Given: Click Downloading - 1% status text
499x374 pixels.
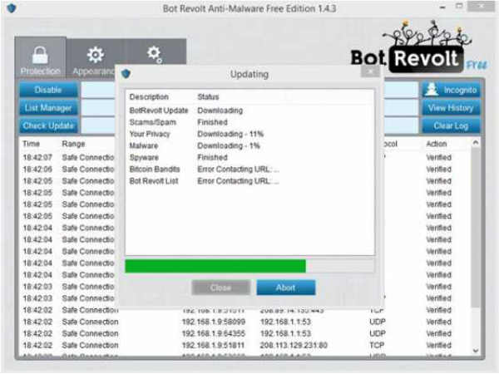Looking at the screenshot, I should tap(229, 145).
